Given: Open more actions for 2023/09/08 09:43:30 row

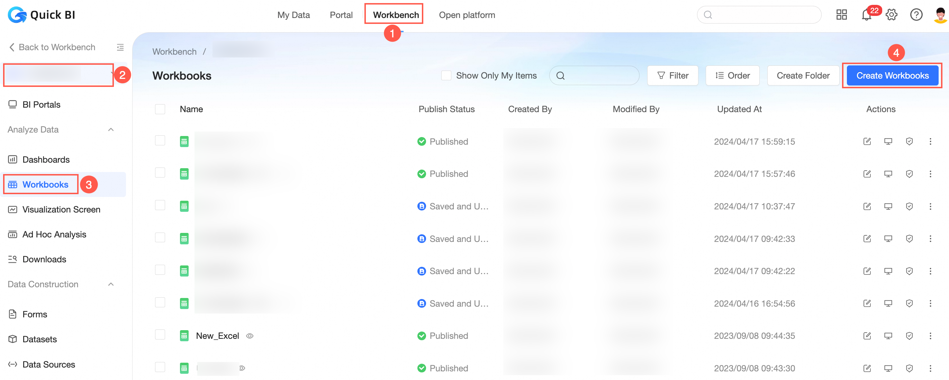Looking at the screenshot, I should pyautogui.click(x=930, y=368).
